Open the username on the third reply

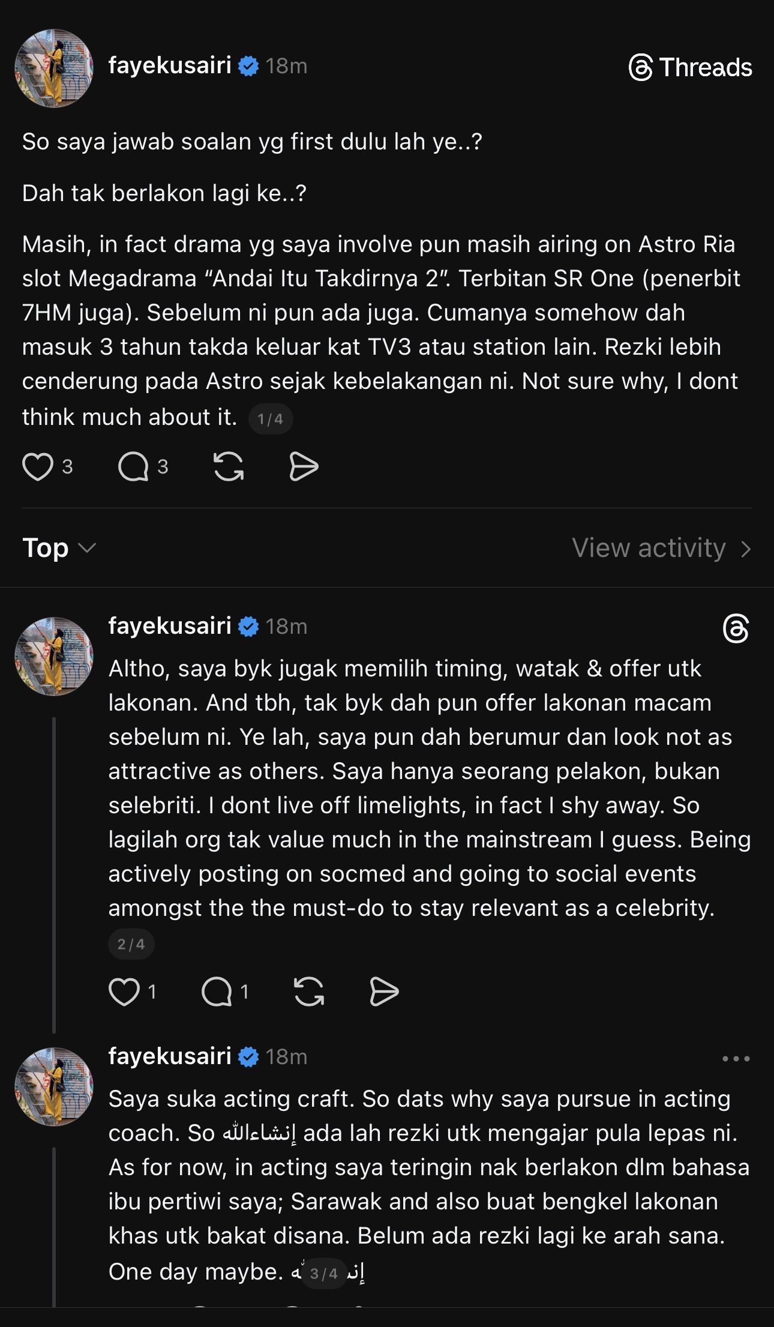[x=170, y=1056]
